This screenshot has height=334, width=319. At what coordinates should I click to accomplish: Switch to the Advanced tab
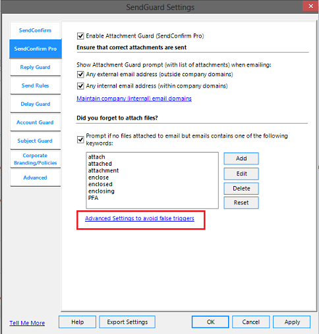click(x=35, y=178)
